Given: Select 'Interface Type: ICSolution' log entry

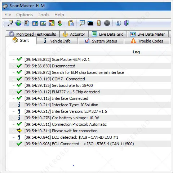Looking at the screenshot, I should click(x=90, y=105).
